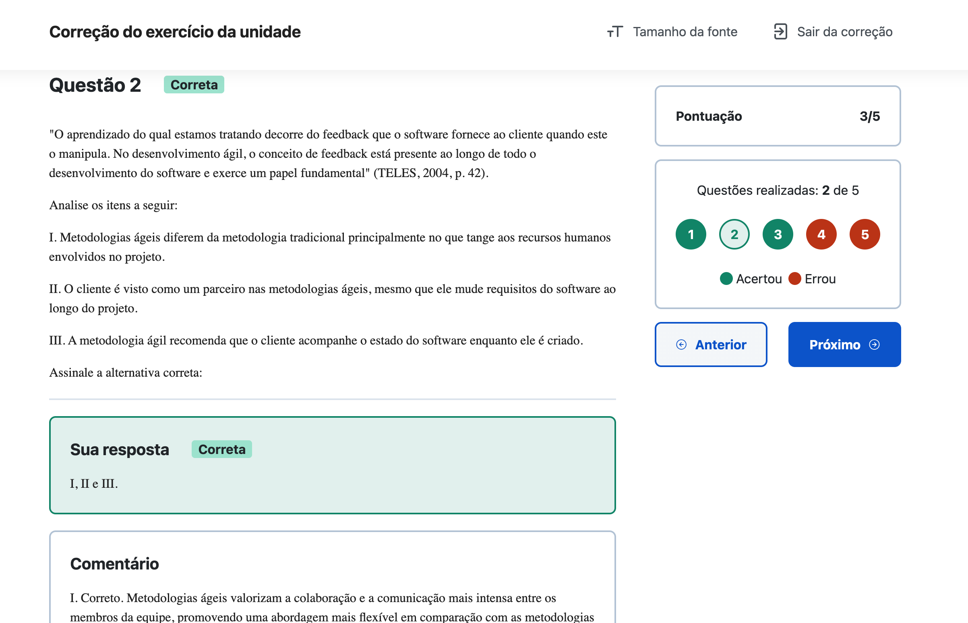Go to question 1 circle
Image resolution: width=968 pixels, height=623 pixels.
click(x=691, y=234)
